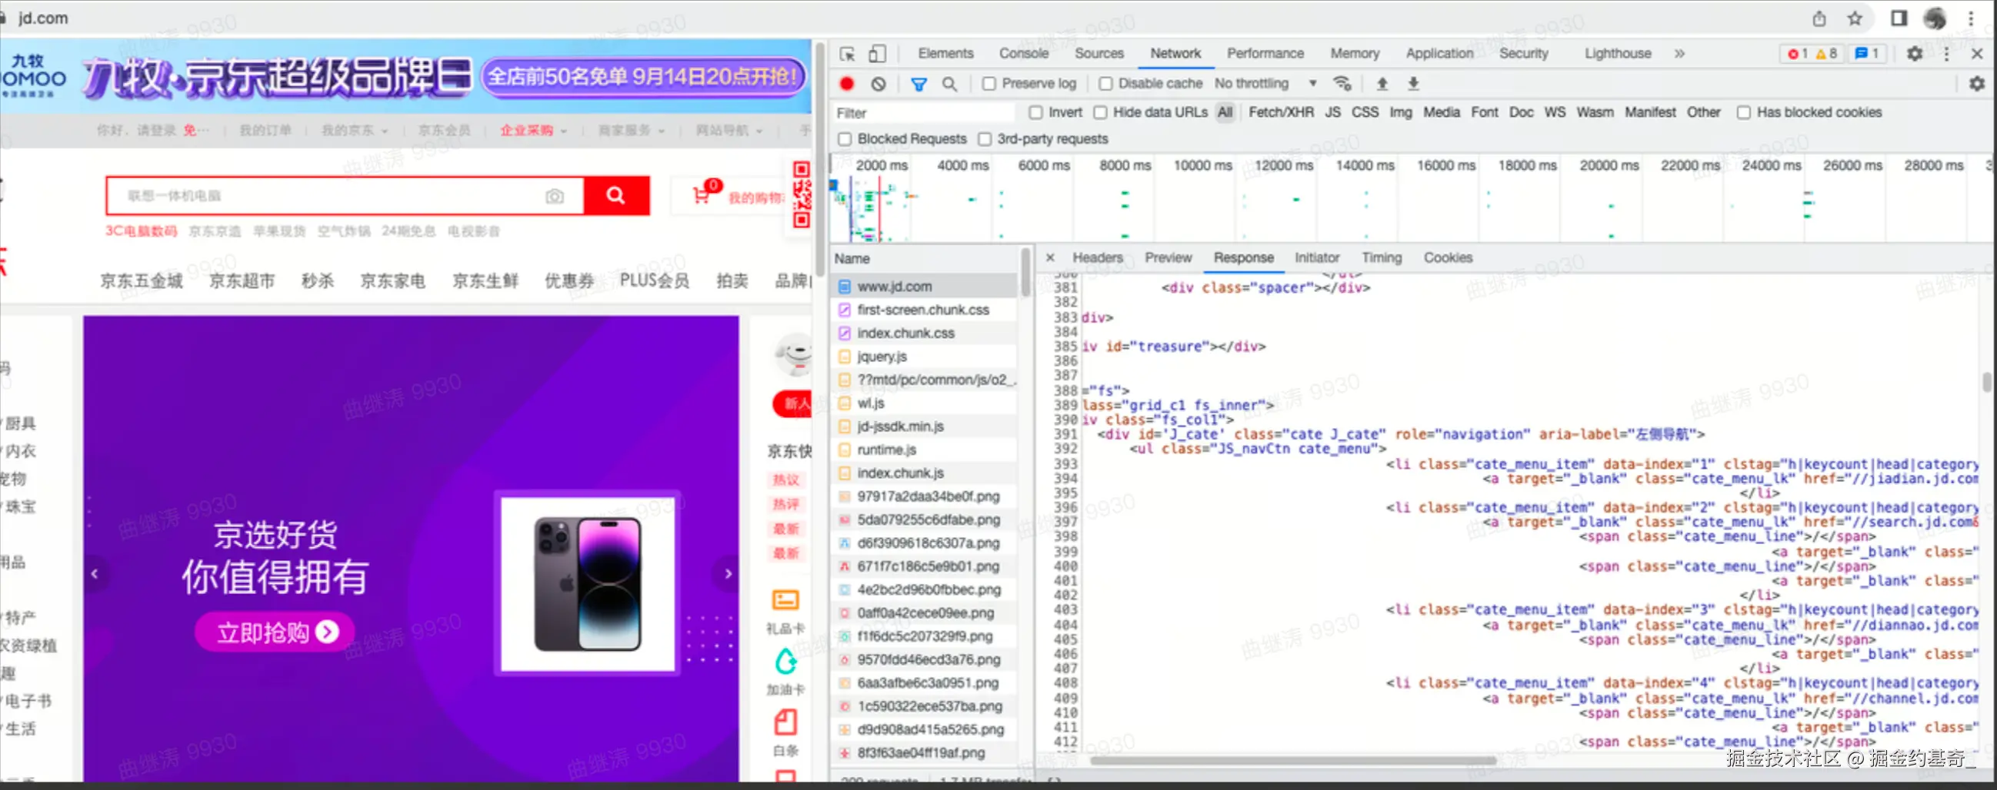
Task: Switch to the Console tab
Action: [1023, 54]
